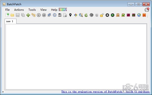Click the gray floppy disk save icon
This screenshot has width=152, height=95.
pyautogui.click(x=18, y=15)
